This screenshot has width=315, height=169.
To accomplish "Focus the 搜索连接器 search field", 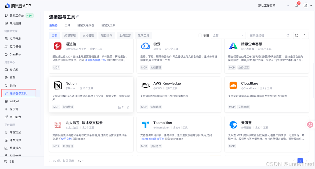I will pos(269,36).
